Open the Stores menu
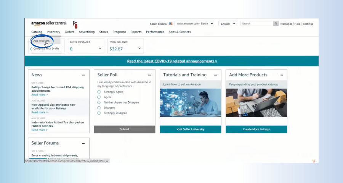343x183 pixels. [104, 32]
